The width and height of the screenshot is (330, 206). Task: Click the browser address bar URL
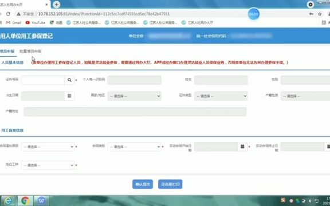[104, 14]
